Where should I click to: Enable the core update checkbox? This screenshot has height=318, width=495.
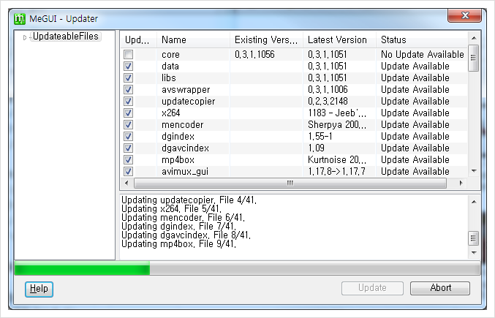click(128, 55)
